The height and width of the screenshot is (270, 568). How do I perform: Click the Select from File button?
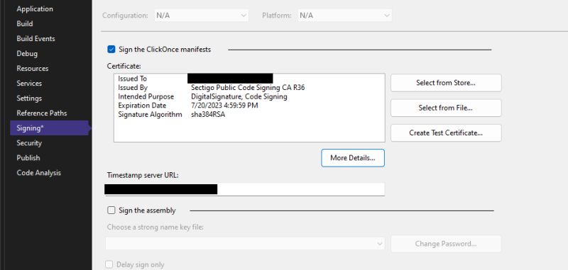point(446,108)
